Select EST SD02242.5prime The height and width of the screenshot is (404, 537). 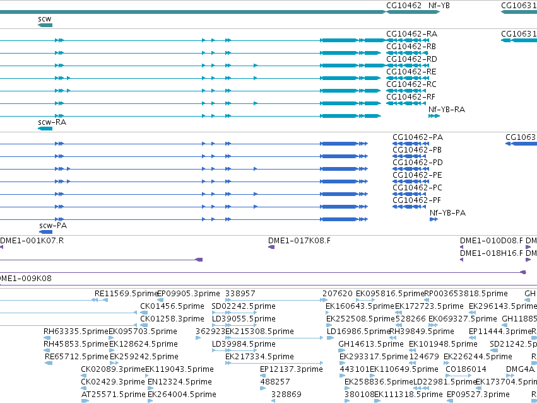pos(244,306)
